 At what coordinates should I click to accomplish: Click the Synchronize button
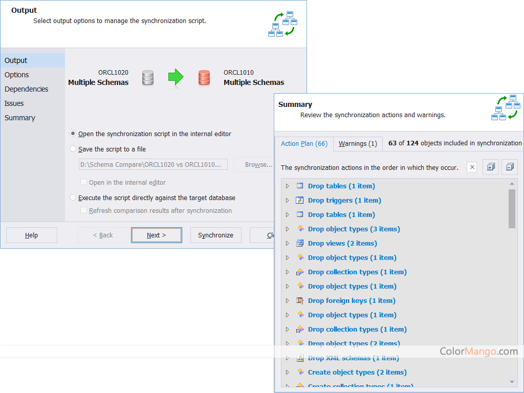[215, 235]
